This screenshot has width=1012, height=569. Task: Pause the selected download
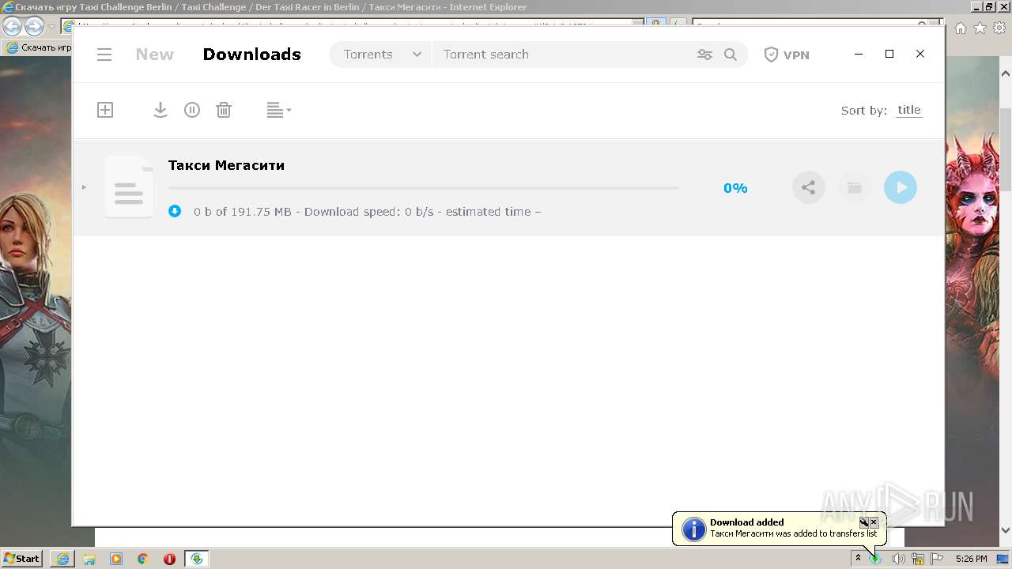coord(192,110)
